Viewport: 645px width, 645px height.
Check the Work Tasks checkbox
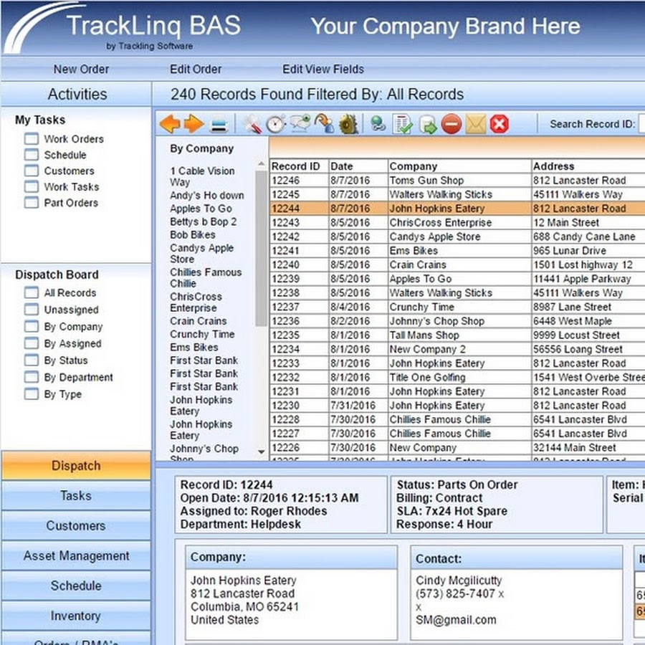[x=32, y=187]
